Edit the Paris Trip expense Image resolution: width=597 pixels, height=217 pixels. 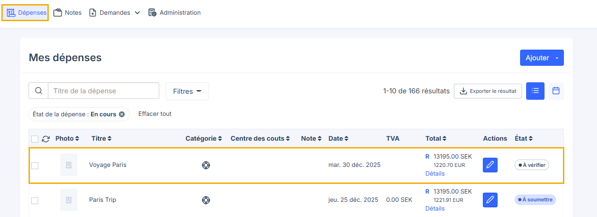point(490,200)
